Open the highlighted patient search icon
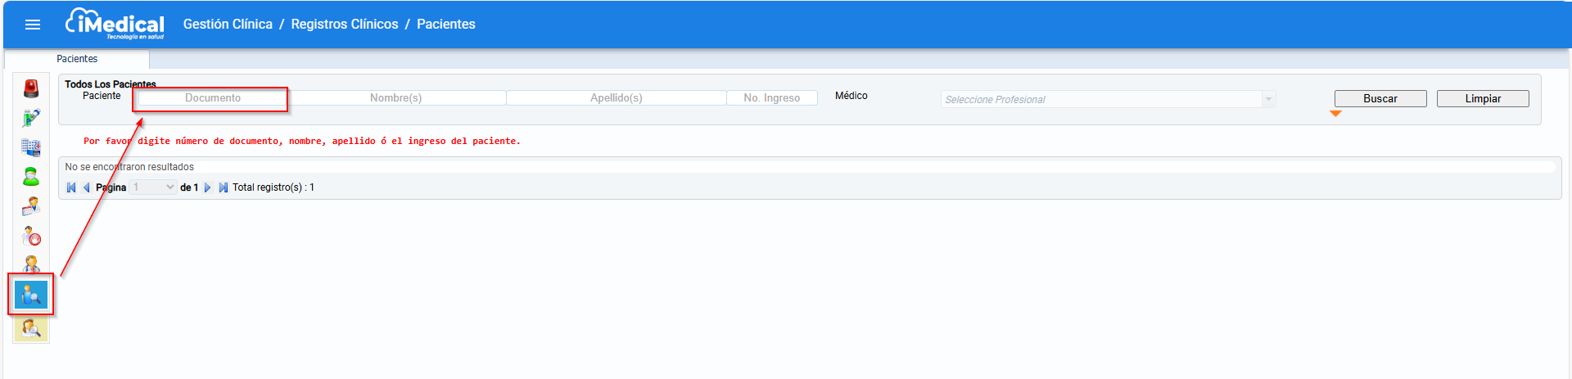Screen dimensions: 1572x379 point(31,295)
